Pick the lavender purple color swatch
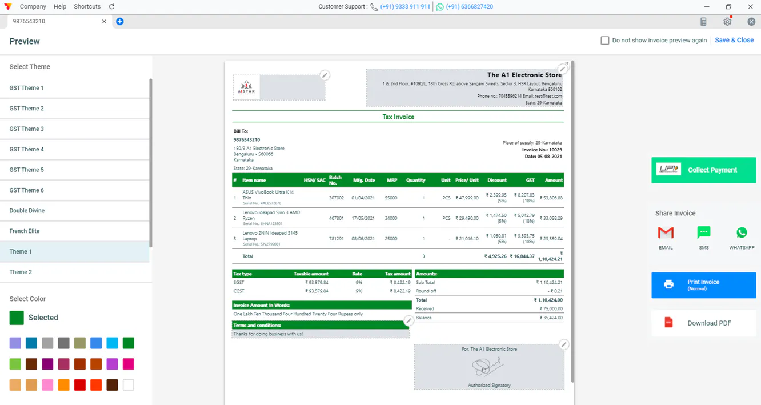The height and width of the screenshot is (405, 761). pyautogui.click(x=15, y=343)
